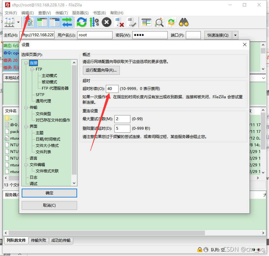Collapse the 文件编辑 tree node
The image size is (269, 256).
click(x=26, y=165)
